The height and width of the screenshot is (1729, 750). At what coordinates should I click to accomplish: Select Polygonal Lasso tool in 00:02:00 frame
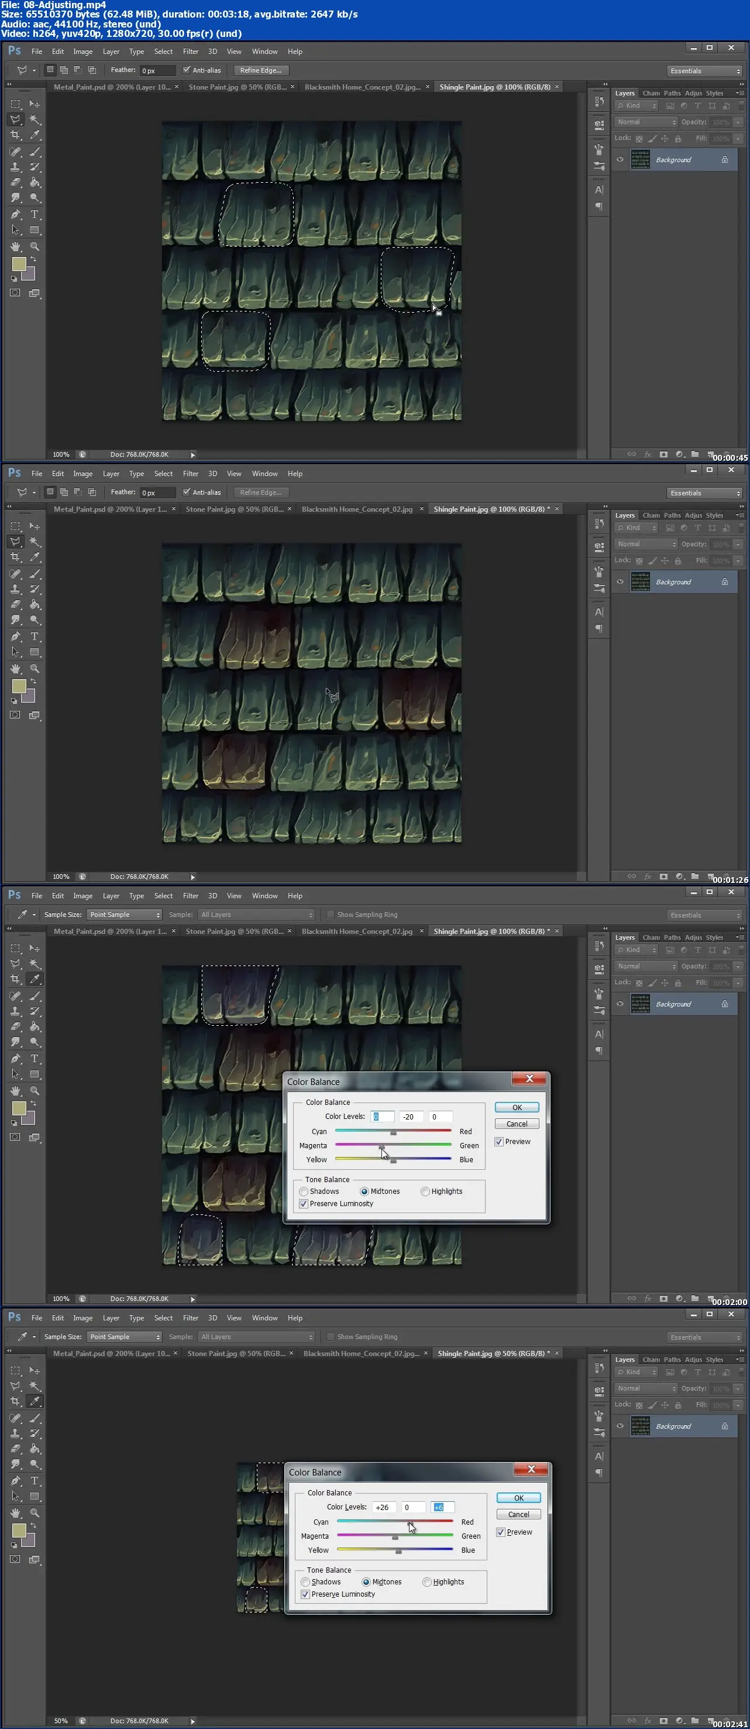[15, 964]
